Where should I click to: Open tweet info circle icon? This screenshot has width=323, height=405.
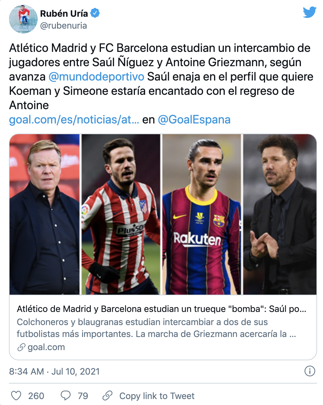tap(310, 371)
